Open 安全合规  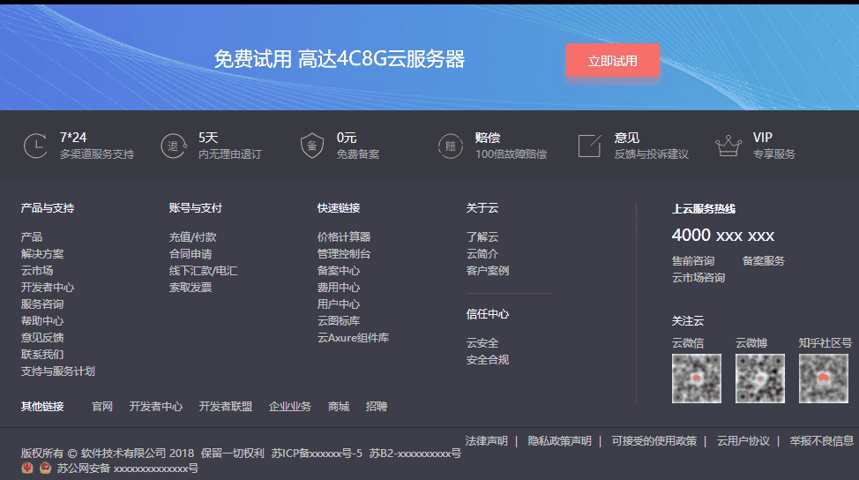coord(488,359)
